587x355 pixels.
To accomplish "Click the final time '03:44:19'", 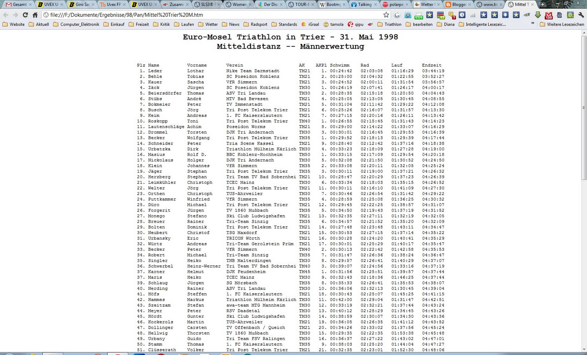I will point(433,71).
